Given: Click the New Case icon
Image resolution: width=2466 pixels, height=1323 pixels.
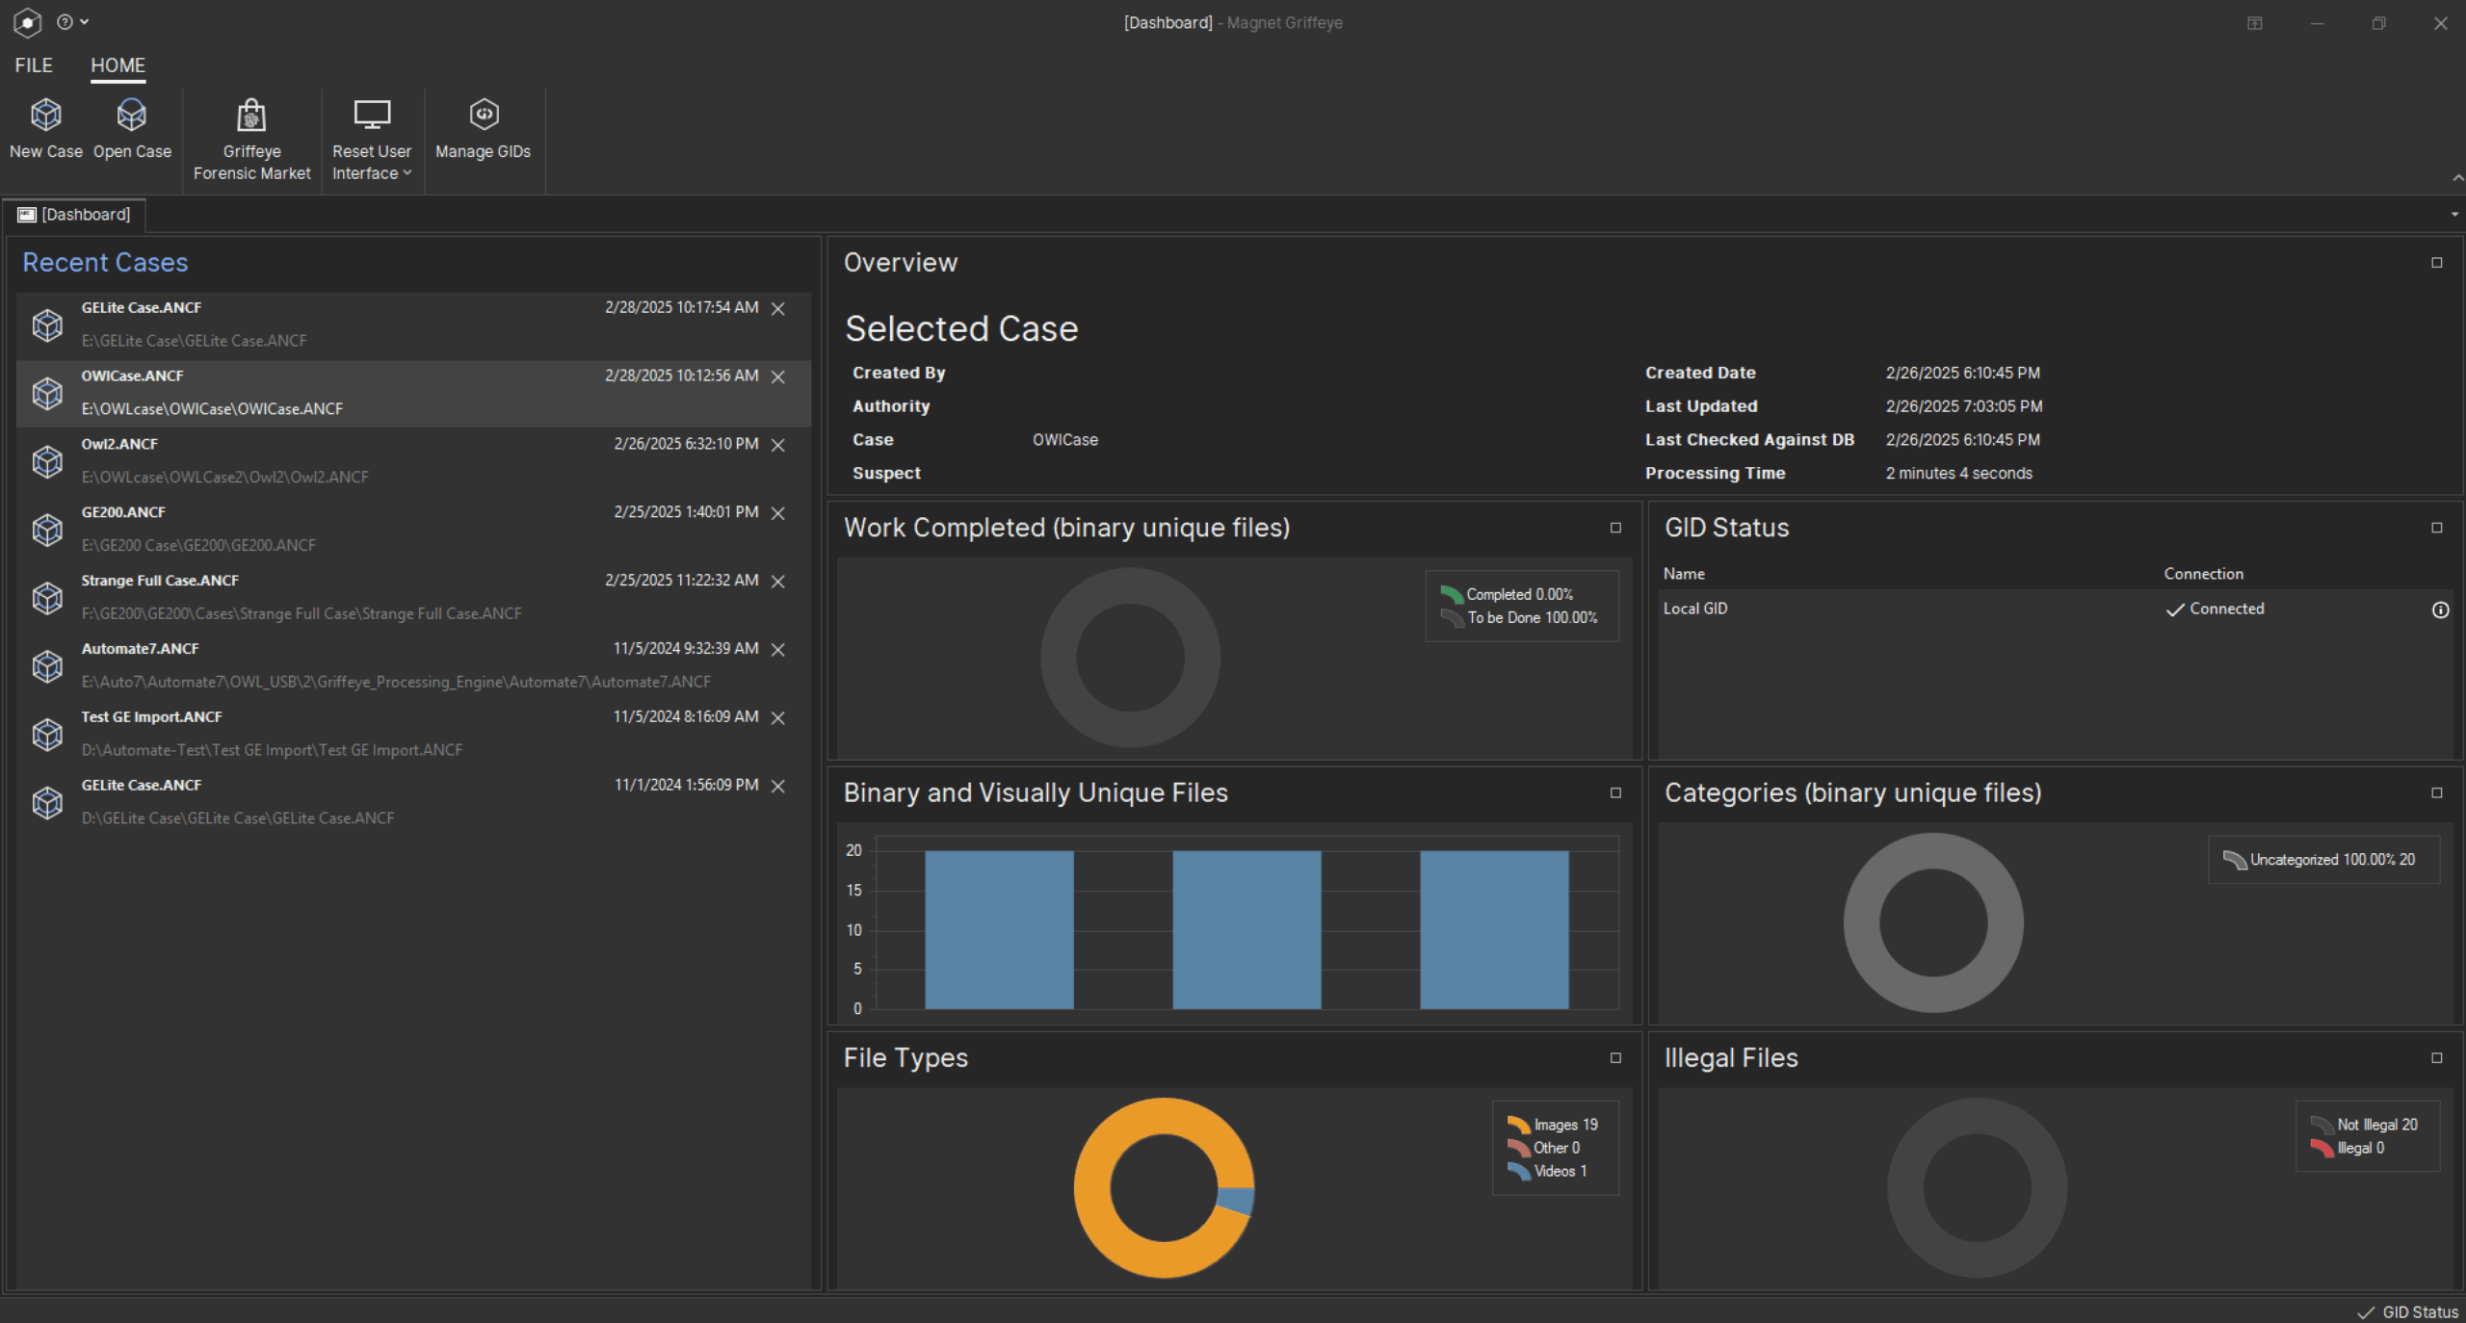Looking at the screenshot, I should [x=45, y=116].
